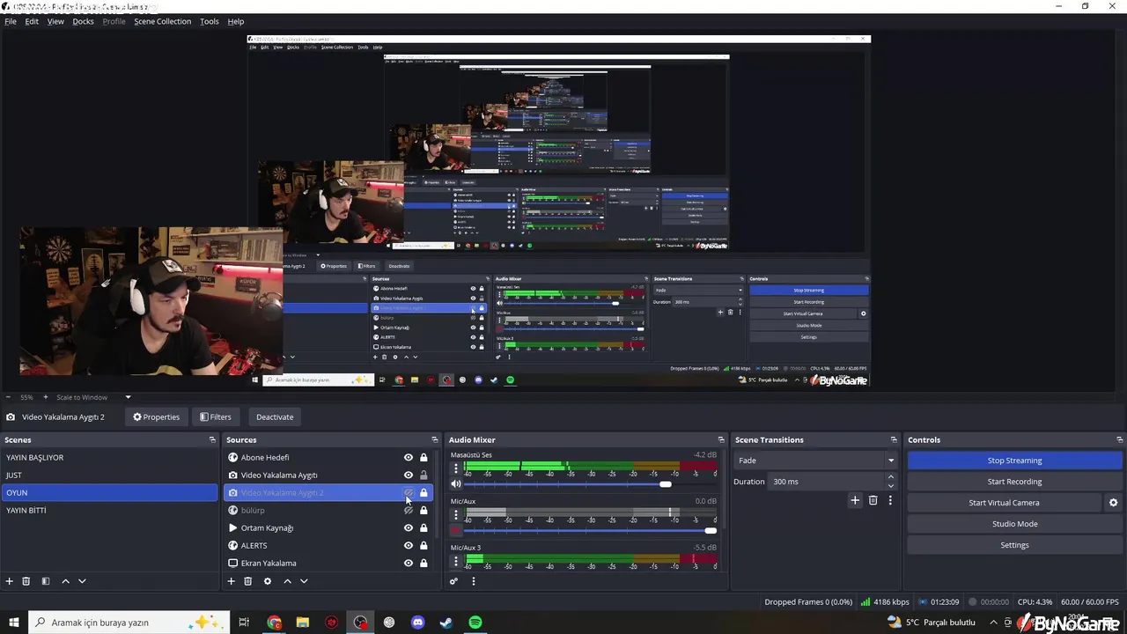1127x634 pixels.
Task: Open Chrome from the taskbar
Action: [x=275, y=623]
